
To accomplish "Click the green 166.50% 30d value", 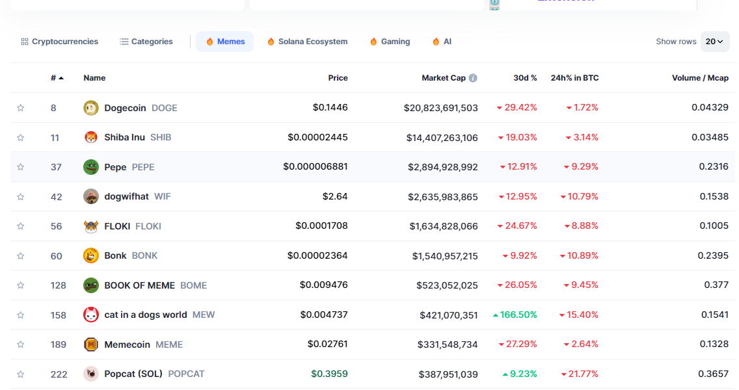I will tap(515, 315).
